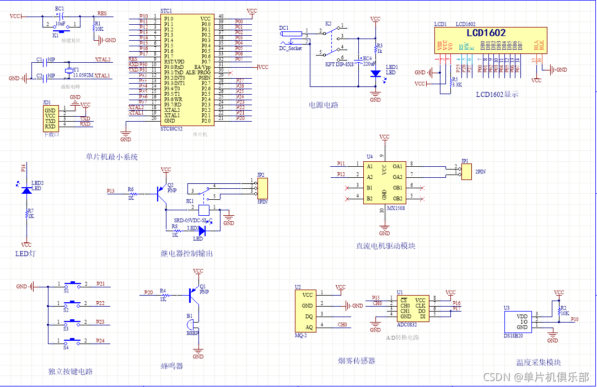Click the '独立按键电路' section title
The width and height of the screenshot is (597, 387).
coord(71,372)
